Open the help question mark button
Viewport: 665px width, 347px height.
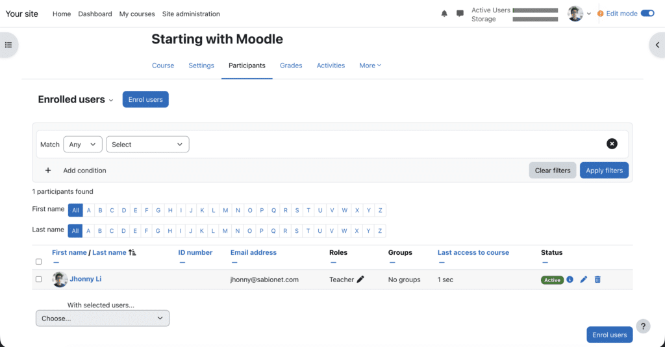[x=643, y=326]
